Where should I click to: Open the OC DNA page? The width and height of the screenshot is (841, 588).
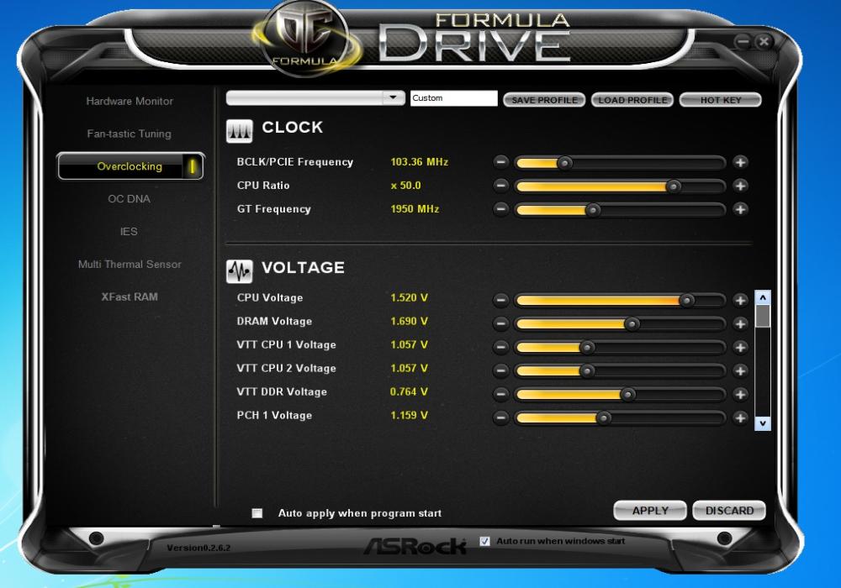coord(129,199)
